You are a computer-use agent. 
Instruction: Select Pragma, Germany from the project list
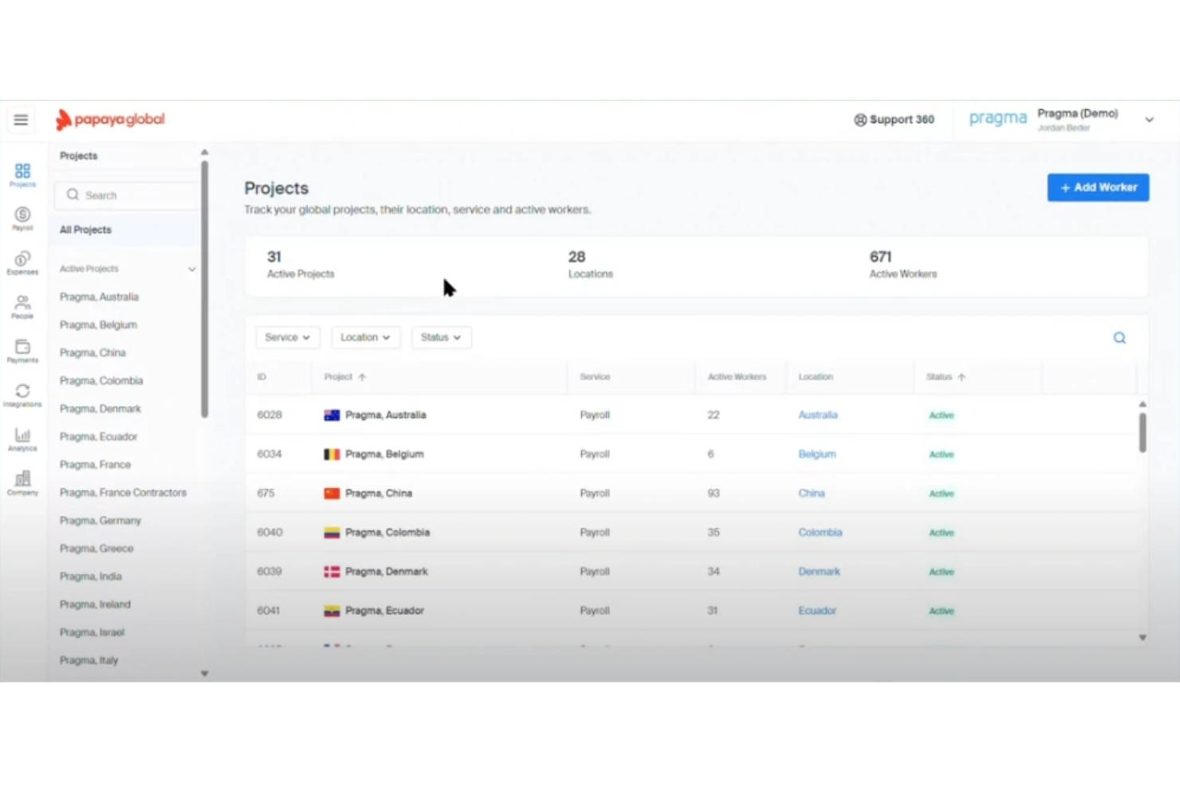coord(100,520)
